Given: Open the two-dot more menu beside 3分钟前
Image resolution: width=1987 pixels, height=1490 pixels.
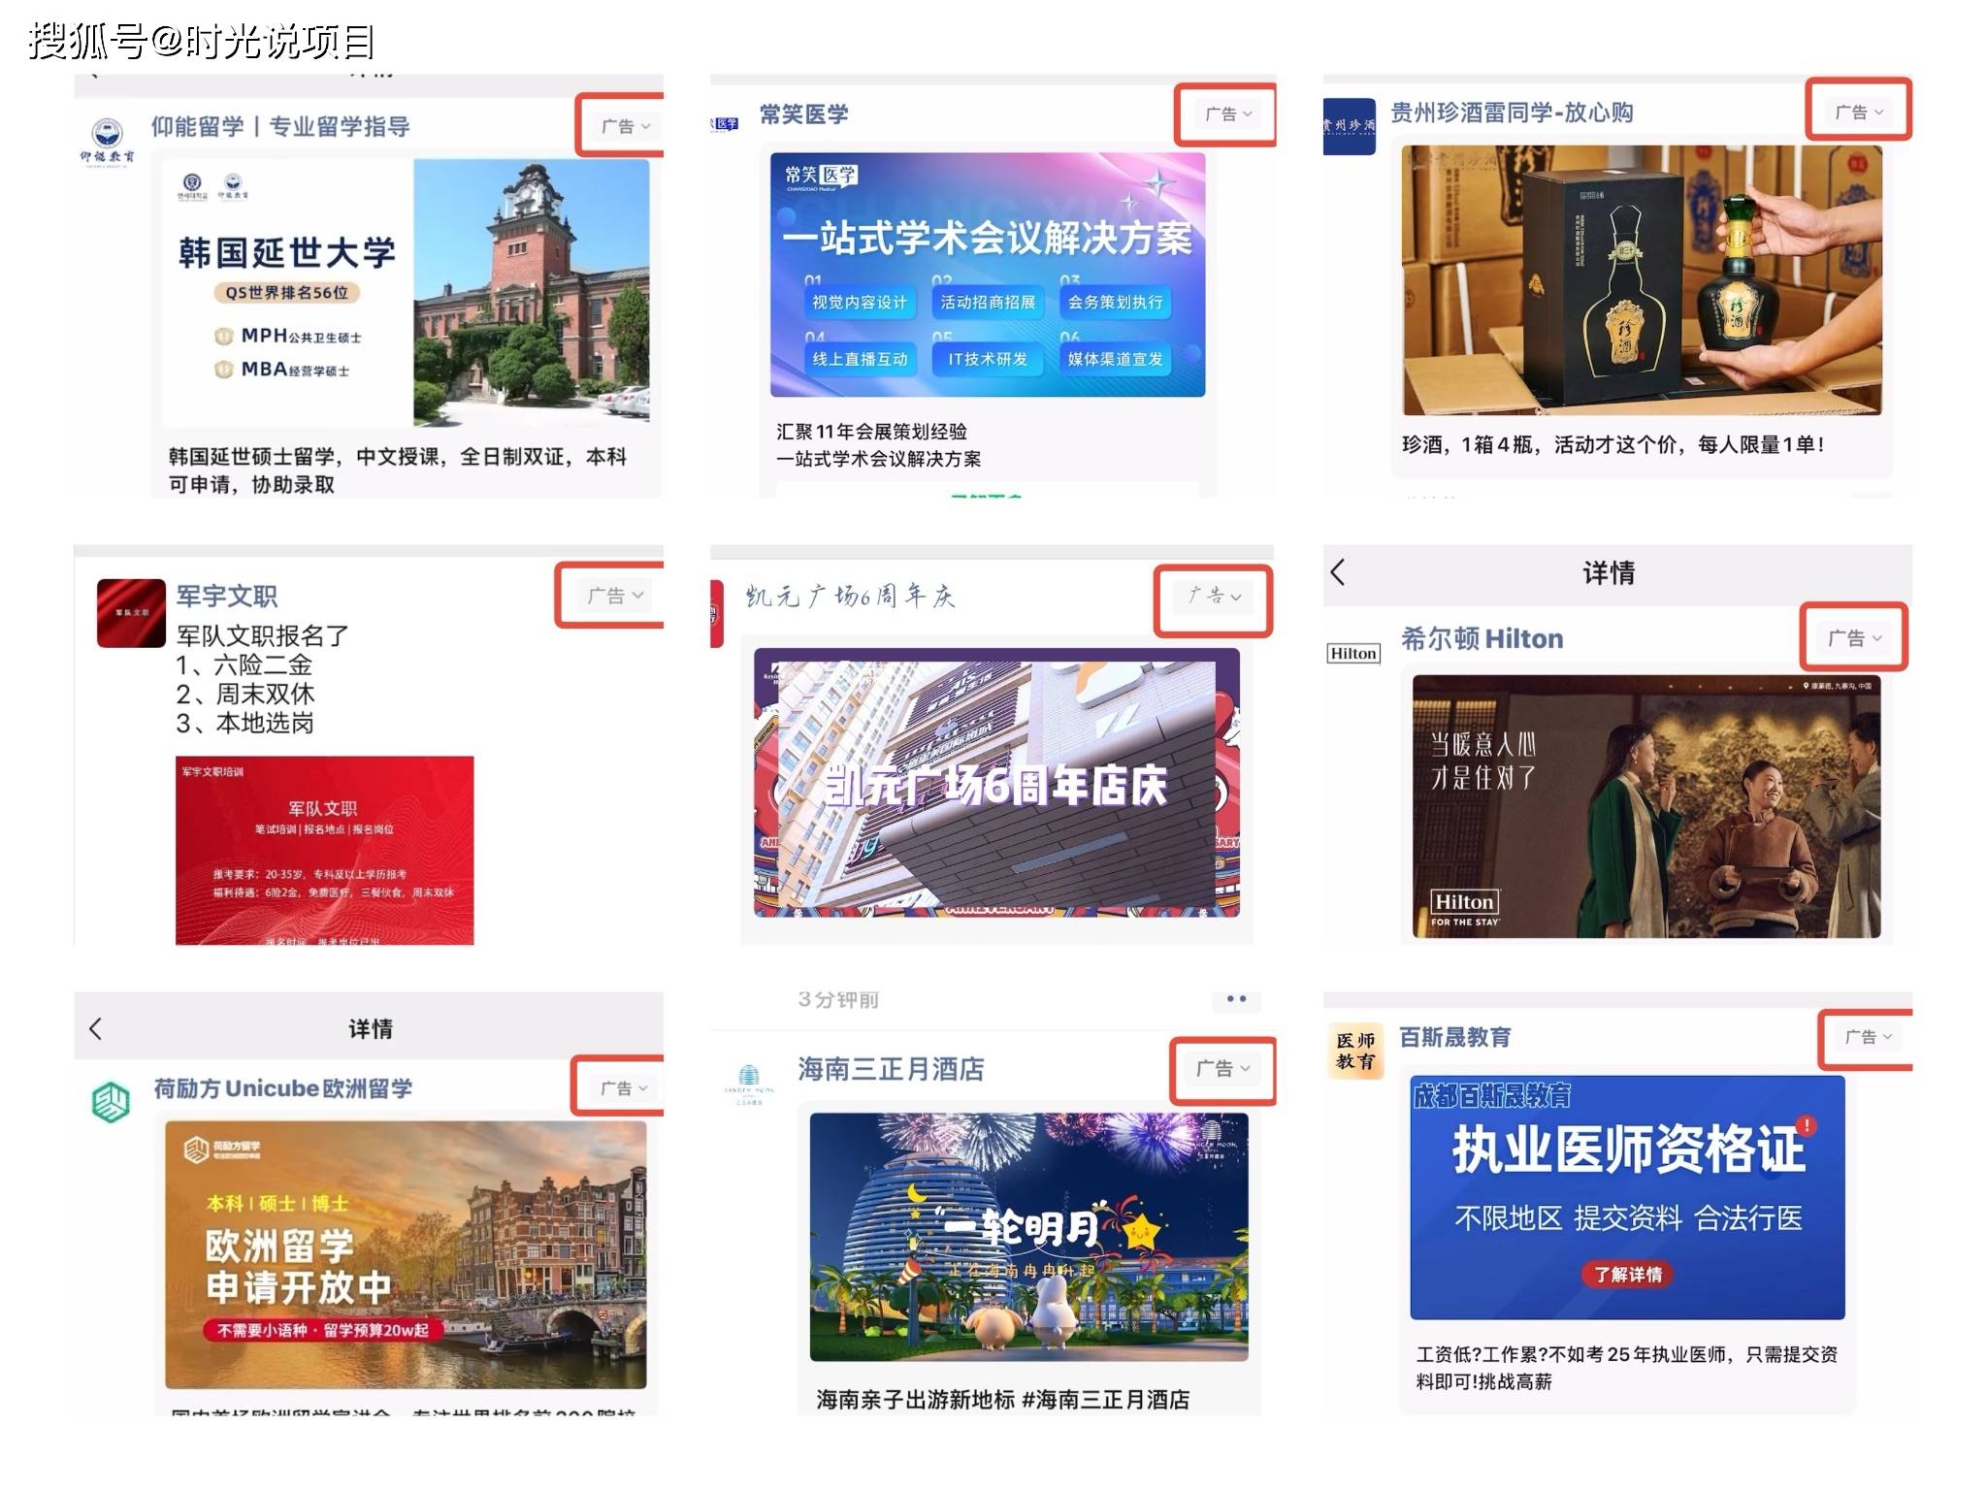Looking at the screenshot, I should 1236,999.
